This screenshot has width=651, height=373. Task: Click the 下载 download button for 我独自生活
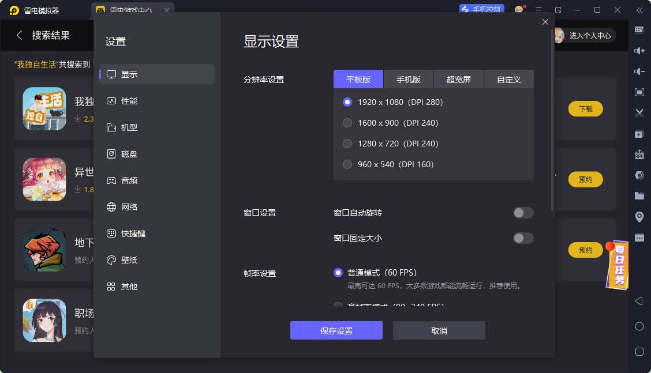tap(585, 108)
